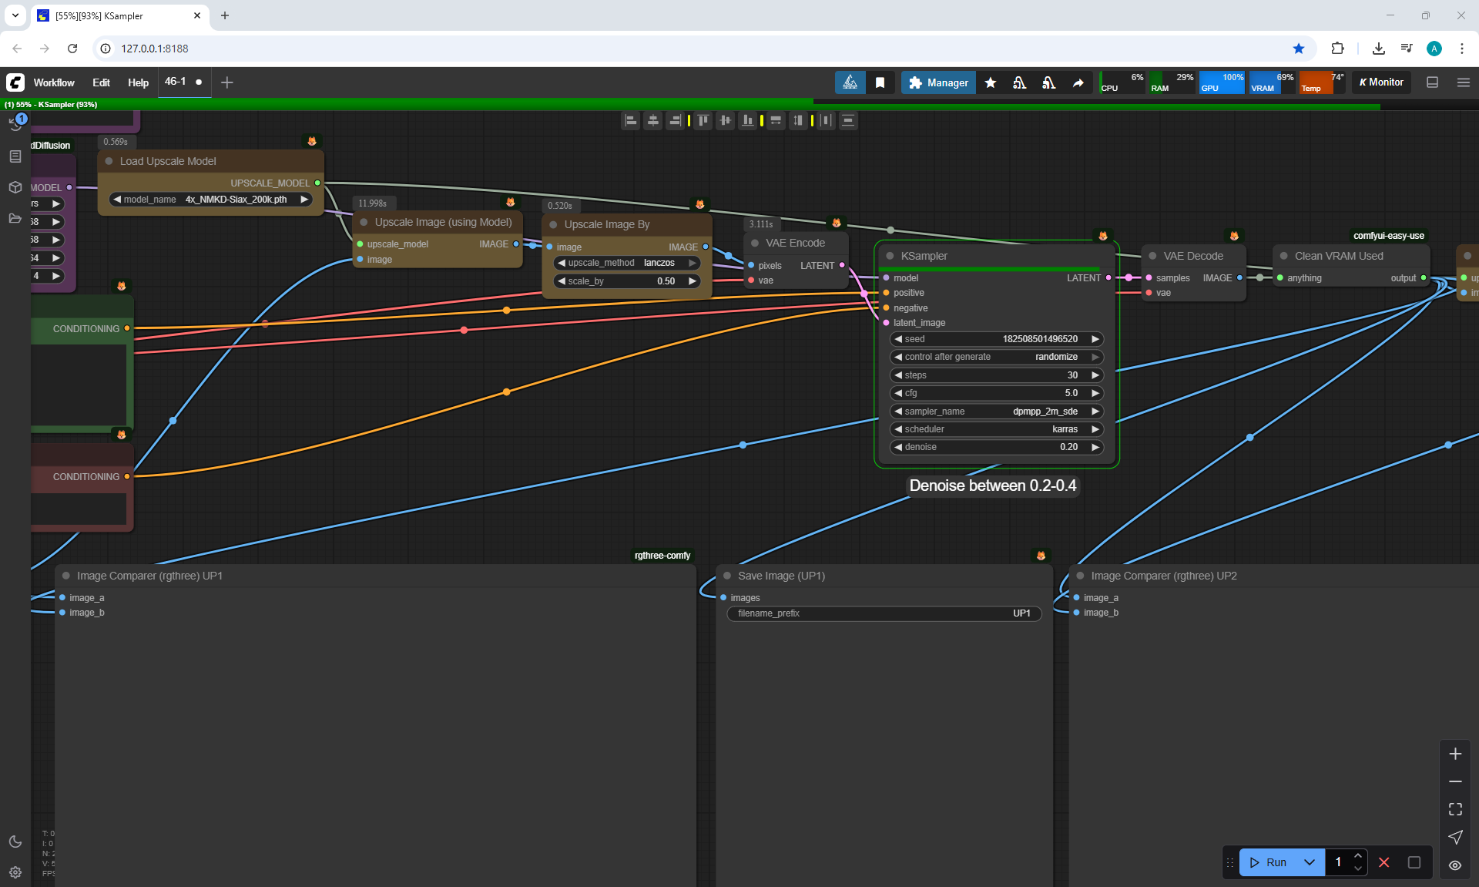Zoom in canvas with plus icon
1479x887 pixels.
(1455, 754)
